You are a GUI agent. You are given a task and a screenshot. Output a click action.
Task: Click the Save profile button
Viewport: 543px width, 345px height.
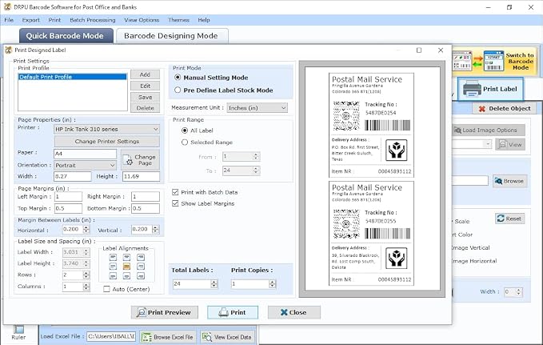click(145, 97)
